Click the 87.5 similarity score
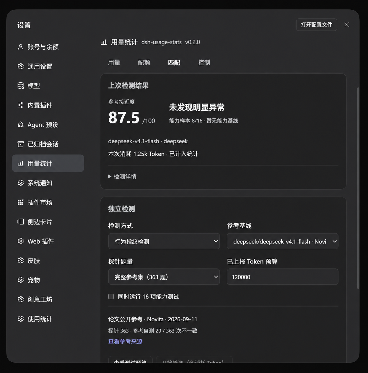The image size is (368, 373). click(124, 118)
